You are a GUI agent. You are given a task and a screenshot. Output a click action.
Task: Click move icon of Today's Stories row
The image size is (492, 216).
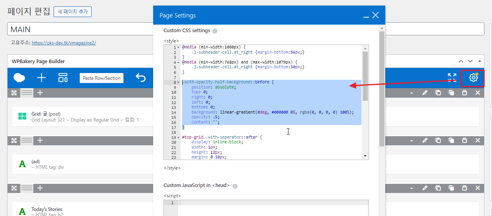(14, 188)
